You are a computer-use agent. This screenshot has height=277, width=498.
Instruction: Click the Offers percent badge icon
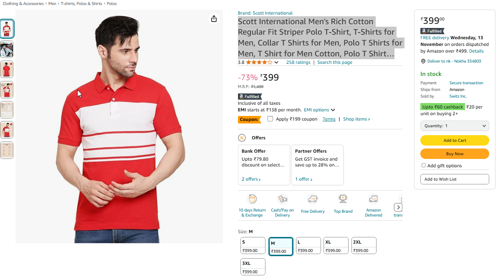tap(242, 138)
